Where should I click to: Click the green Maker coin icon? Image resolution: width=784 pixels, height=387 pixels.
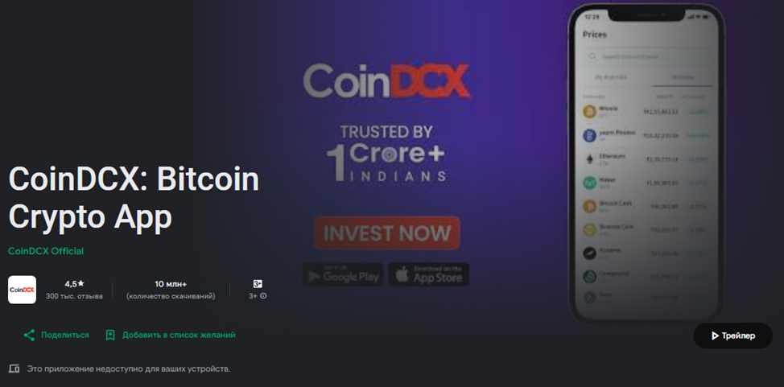point(590,183)
